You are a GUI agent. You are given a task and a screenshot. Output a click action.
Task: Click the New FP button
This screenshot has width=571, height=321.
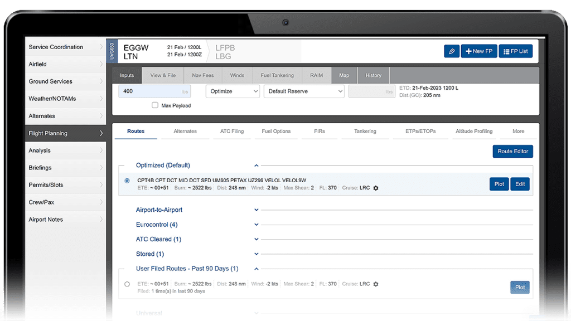[x=479, y=51]
